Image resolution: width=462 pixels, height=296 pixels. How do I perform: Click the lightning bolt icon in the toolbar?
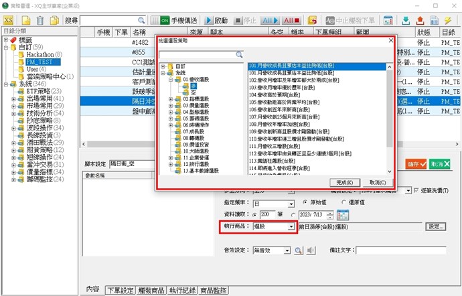point(448,20)
